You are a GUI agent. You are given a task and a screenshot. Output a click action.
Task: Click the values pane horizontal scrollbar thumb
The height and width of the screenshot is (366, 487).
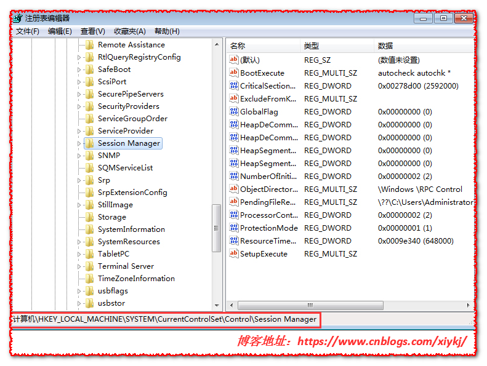[x=310, y=305]
